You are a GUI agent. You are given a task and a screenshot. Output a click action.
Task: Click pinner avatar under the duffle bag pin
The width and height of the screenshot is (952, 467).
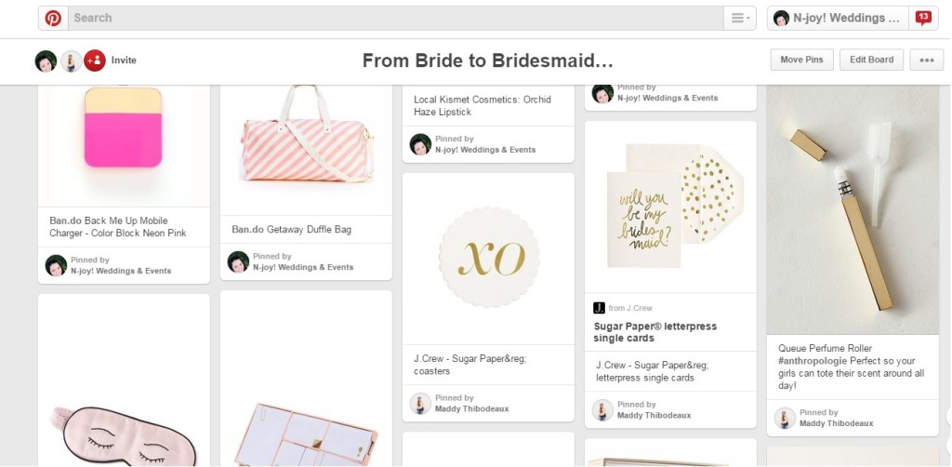click(238, 261)
